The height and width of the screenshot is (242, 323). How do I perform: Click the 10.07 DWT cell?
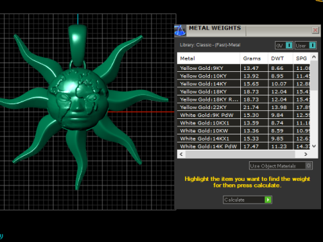(281, 84)
